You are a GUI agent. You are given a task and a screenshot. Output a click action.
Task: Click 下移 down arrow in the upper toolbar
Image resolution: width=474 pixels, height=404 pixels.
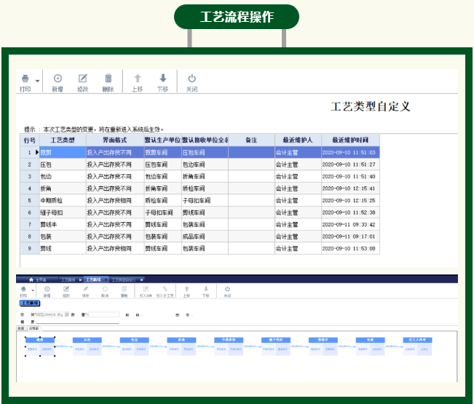[x=162, y=79]
